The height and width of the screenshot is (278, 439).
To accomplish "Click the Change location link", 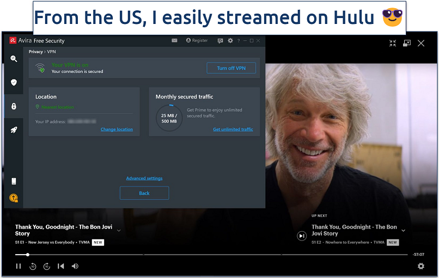I will (117, 129).
